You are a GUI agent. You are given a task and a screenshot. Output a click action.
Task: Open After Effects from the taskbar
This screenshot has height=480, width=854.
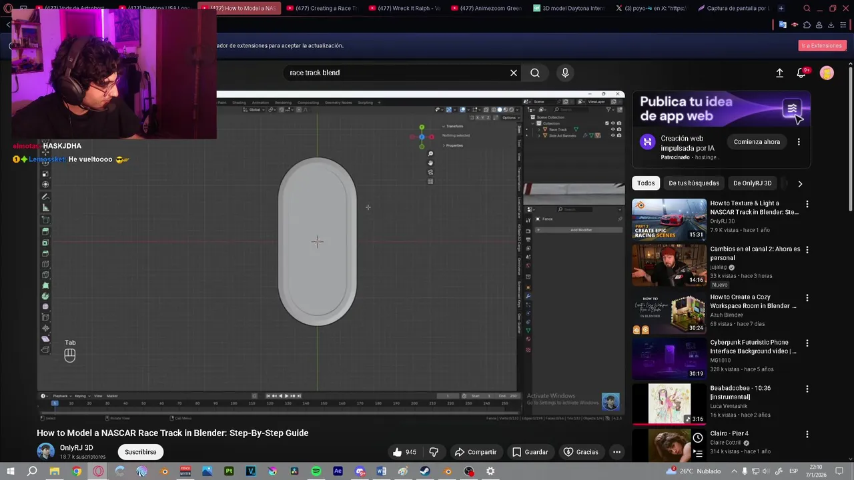point(338,471)
